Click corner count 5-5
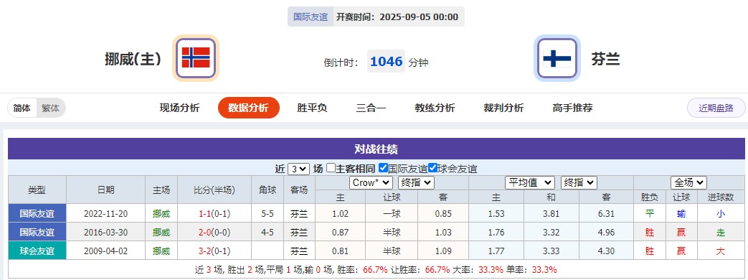Image resolution: width=748 pixels, height=280 pixels. pyautogui.click(x=268, y=213)
